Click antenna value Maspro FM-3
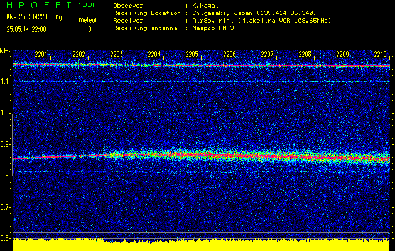 pyautogui.click(x=213, y=28)
